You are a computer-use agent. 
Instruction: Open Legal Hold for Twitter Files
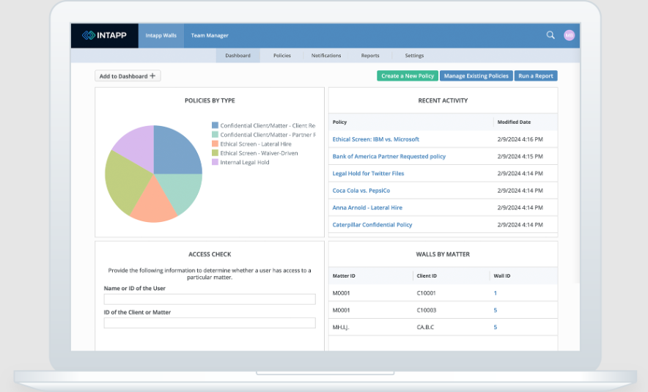coord(368,174)
